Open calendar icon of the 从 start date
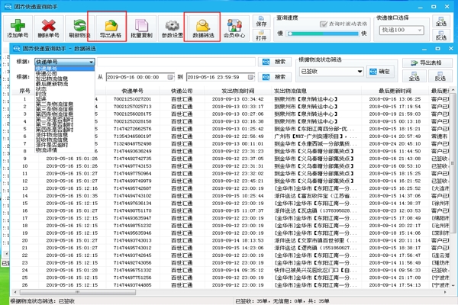The width and height of the screenshot is (458, 305). point(170,77)
